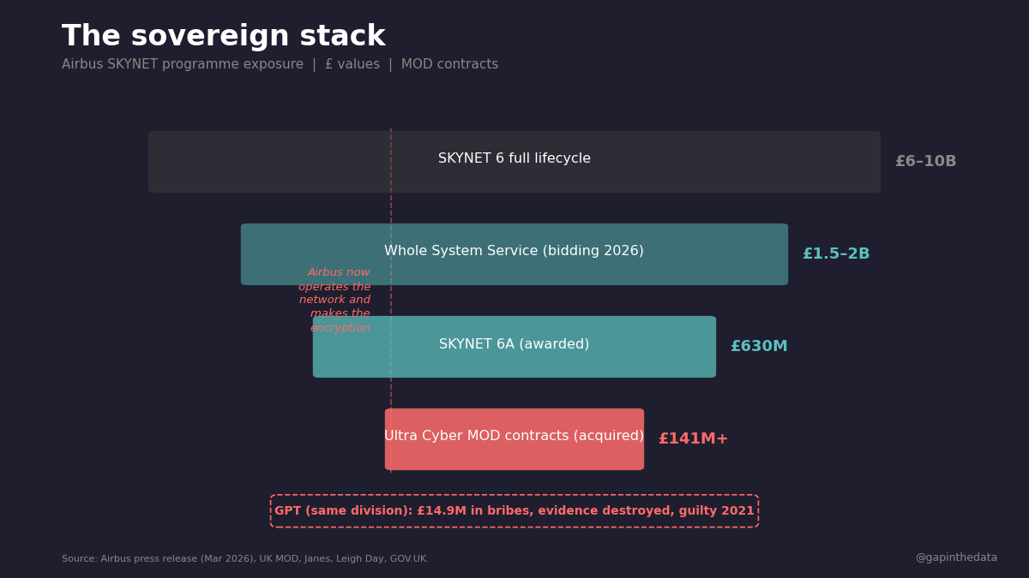Click the dashed vertical line above SKYNET 6 bar

coord(391,130)
